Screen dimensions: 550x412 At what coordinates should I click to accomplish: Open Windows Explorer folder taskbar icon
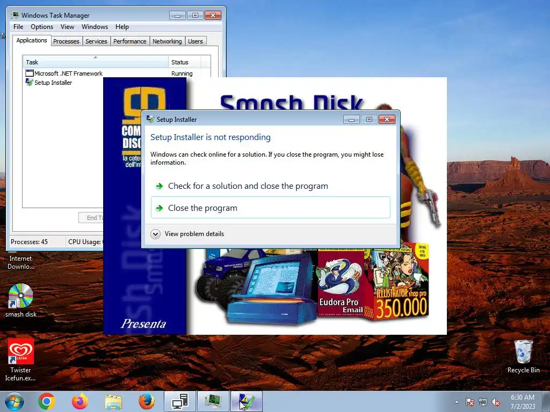point(113,402)
